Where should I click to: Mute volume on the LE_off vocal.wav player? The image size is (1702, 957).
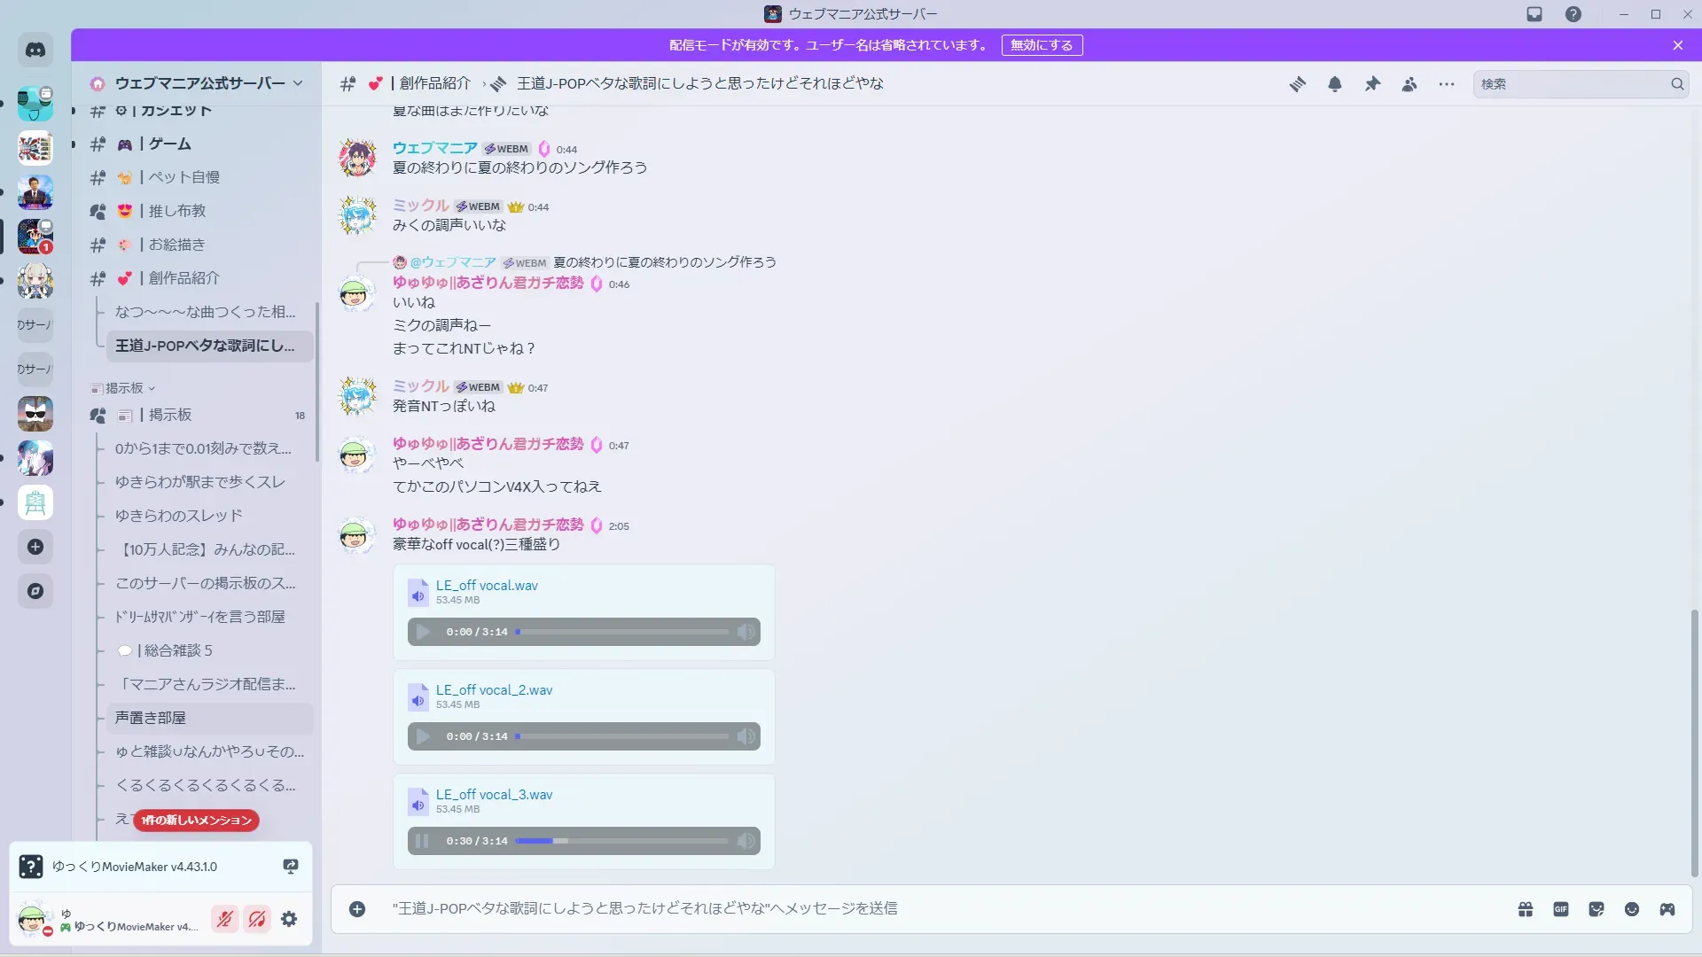click(x=746, y=632)
